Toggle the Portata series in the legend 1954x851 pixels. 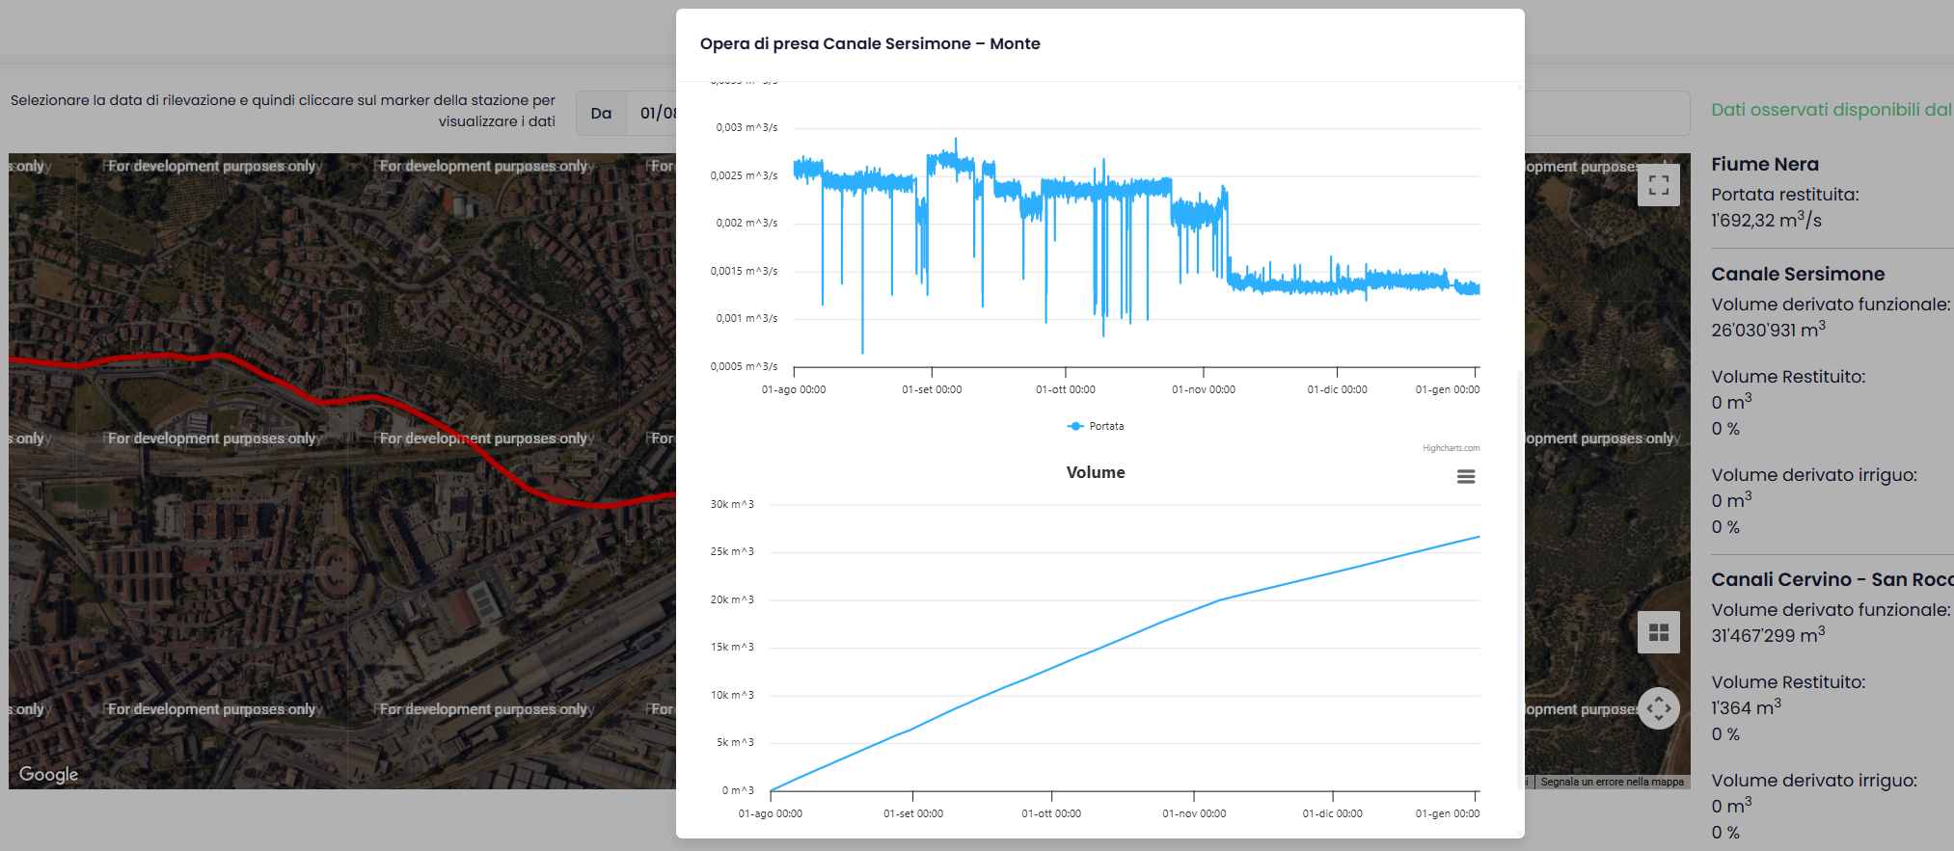1096,426
